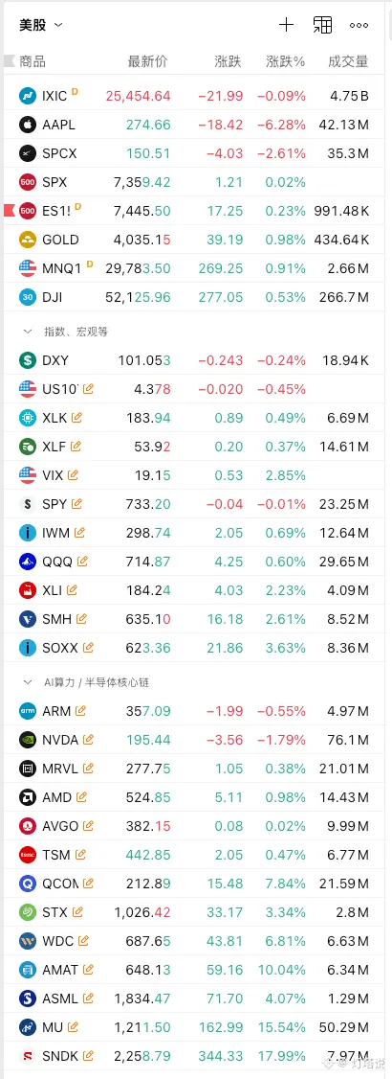Sort by the 最新价 column header
Viewport: 392px width, 1079px height.
tap(147, 61)
